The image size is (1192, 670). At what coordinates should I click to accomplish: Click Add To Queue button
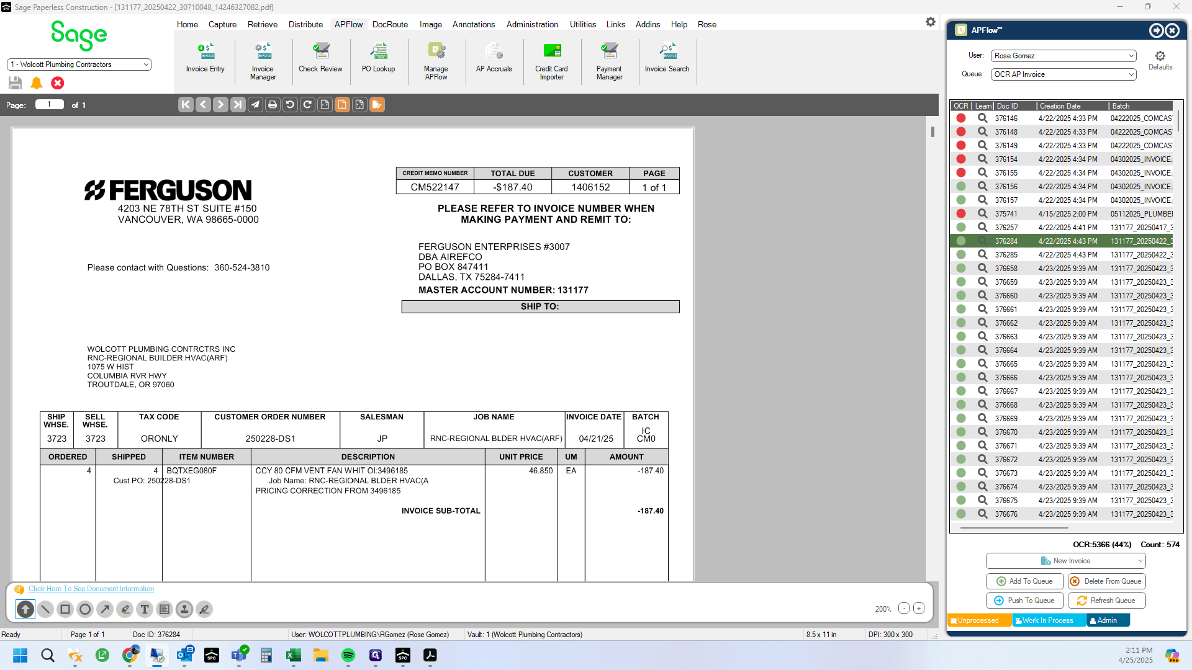[1025, 581]
